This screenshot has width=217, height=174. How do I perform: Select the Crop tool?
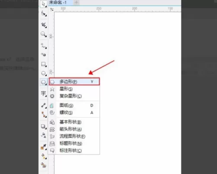click(43, 25)
